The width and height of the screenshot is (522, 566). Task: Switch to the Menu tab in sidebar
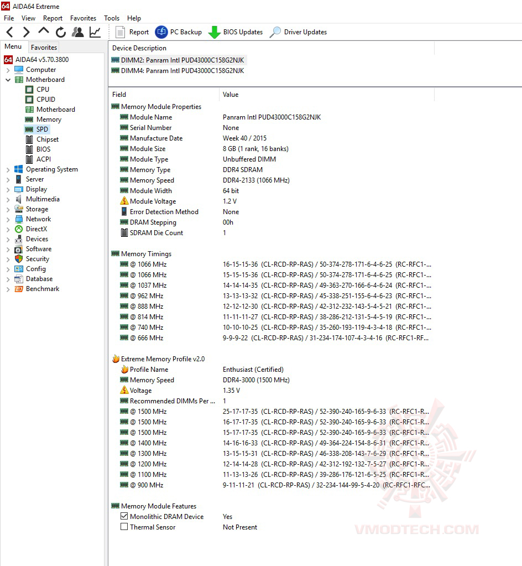tap(13, 46)
